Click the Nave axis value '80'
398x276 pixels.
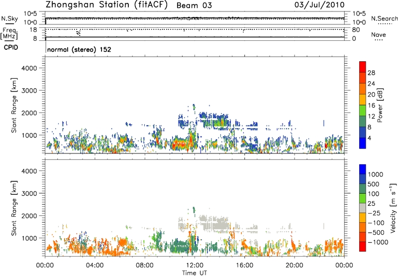pos(356,30)
